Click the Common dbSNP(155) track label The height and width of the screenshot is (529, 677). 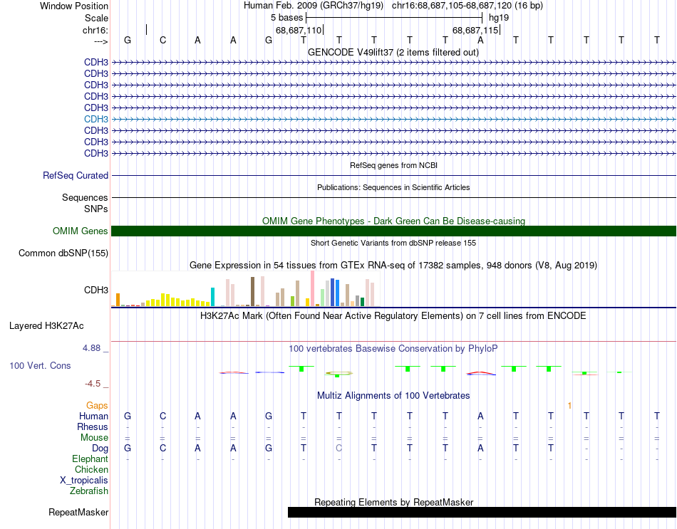(63, 253)
